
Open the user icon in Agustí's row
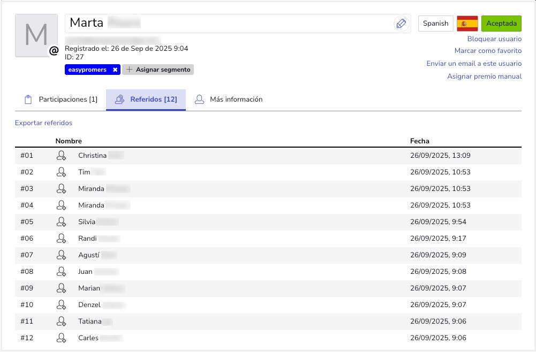[x=62, y=255]
